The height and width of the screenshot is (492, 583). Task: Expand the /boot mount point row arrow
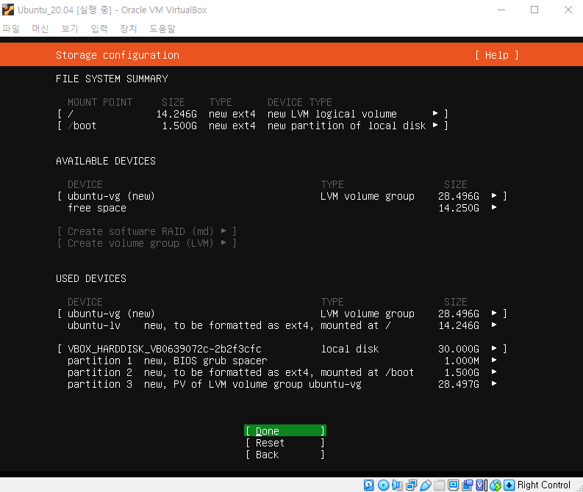(x=435, y=126)
